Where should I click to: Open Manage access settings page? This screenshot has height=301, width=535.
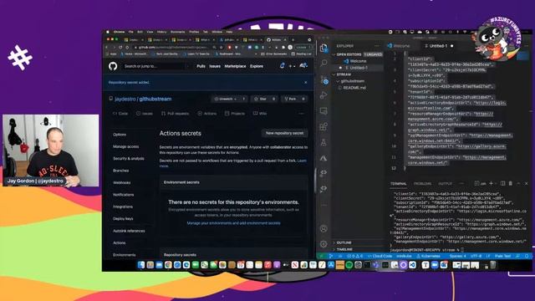pos(126,146)
